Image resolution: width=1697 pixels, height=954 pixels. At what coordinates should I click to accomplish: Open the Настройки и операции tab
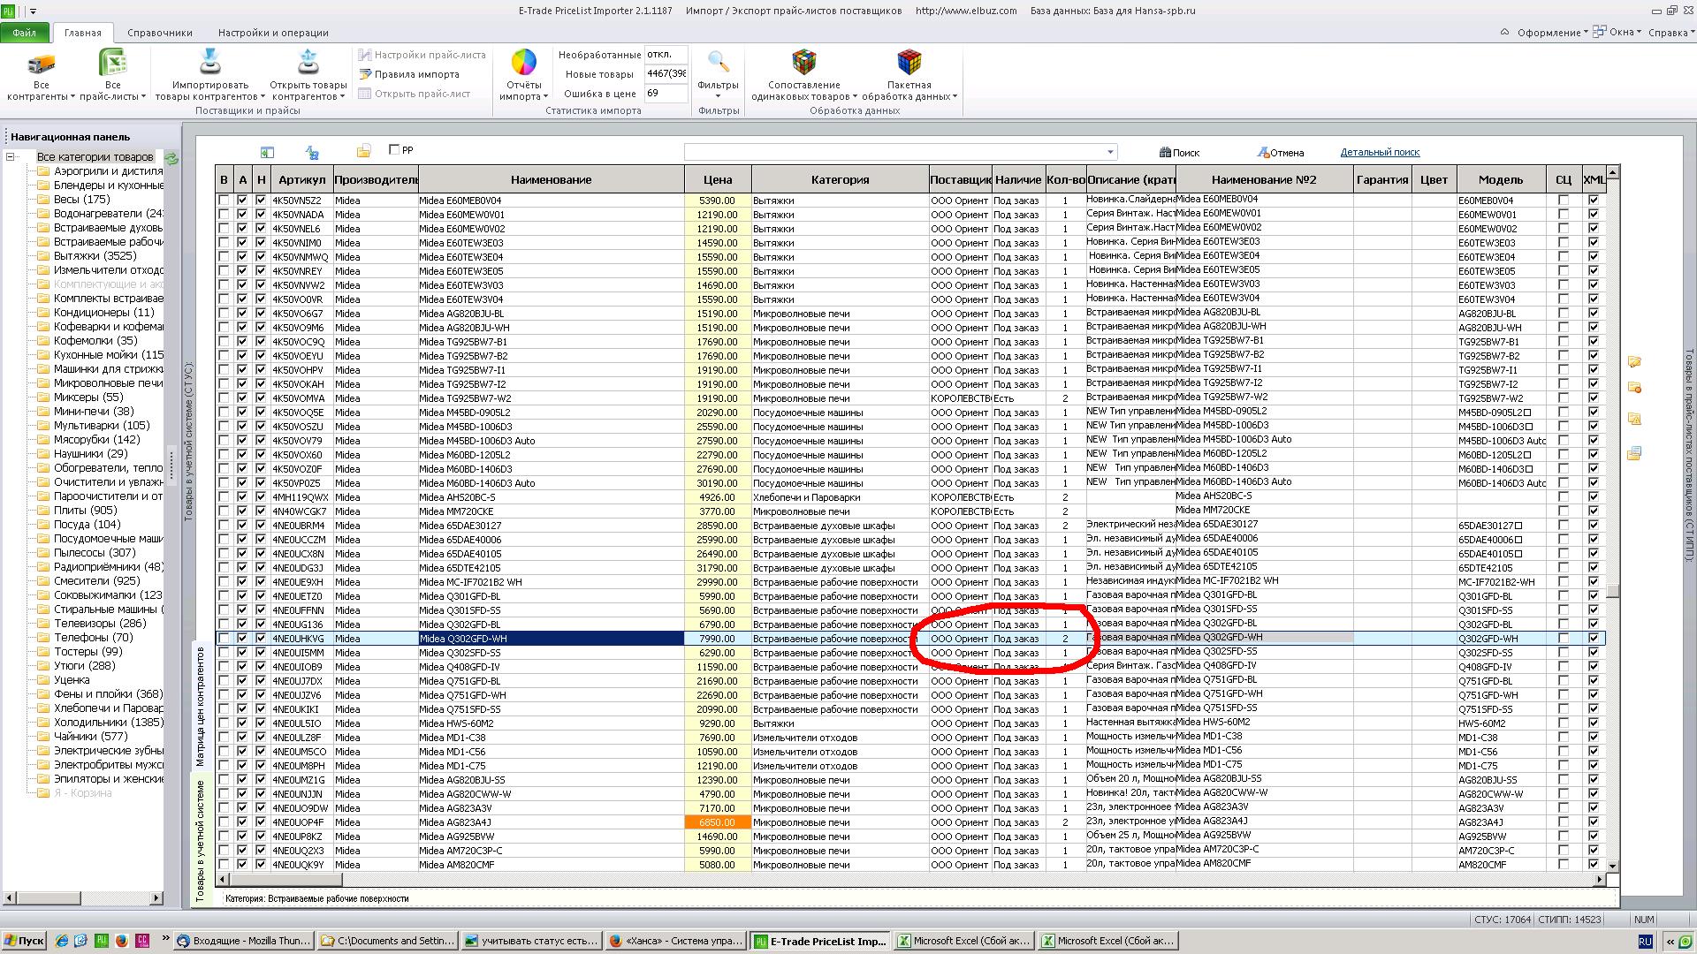pyautogui.click(x=273, y=33)
